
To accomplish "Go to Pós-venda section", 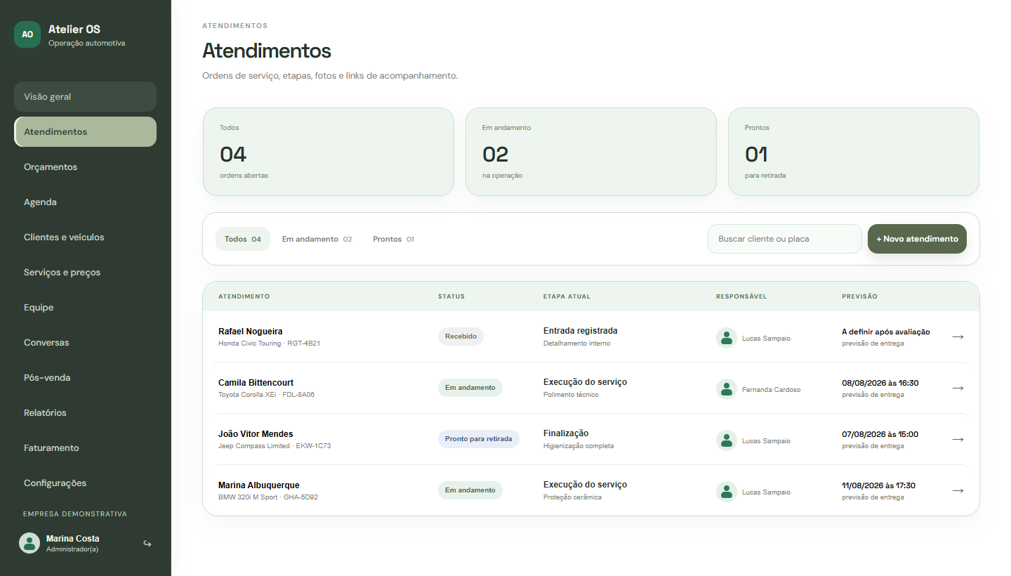I will [x=85, y=377].
